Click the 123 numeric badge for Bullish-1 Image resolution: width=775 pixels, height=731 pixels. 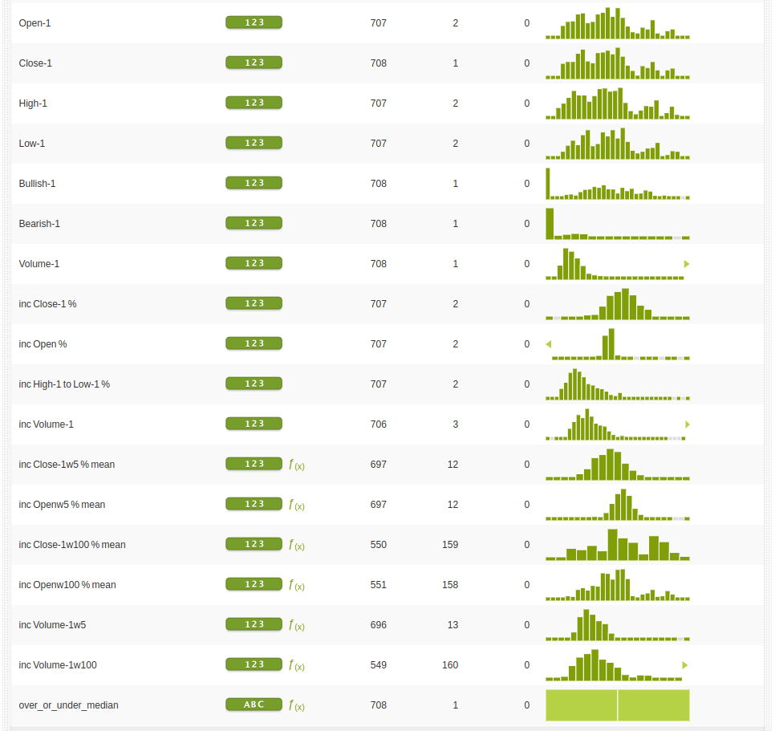[254, 183]
